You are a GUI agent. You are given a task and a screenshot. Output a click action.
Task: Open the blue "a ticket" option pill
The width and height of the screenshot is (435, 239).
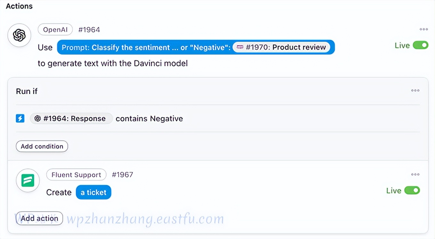coord(93,192)
